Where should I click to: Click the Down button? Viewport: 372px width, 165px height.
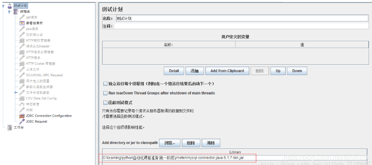(x=297, y=71)
